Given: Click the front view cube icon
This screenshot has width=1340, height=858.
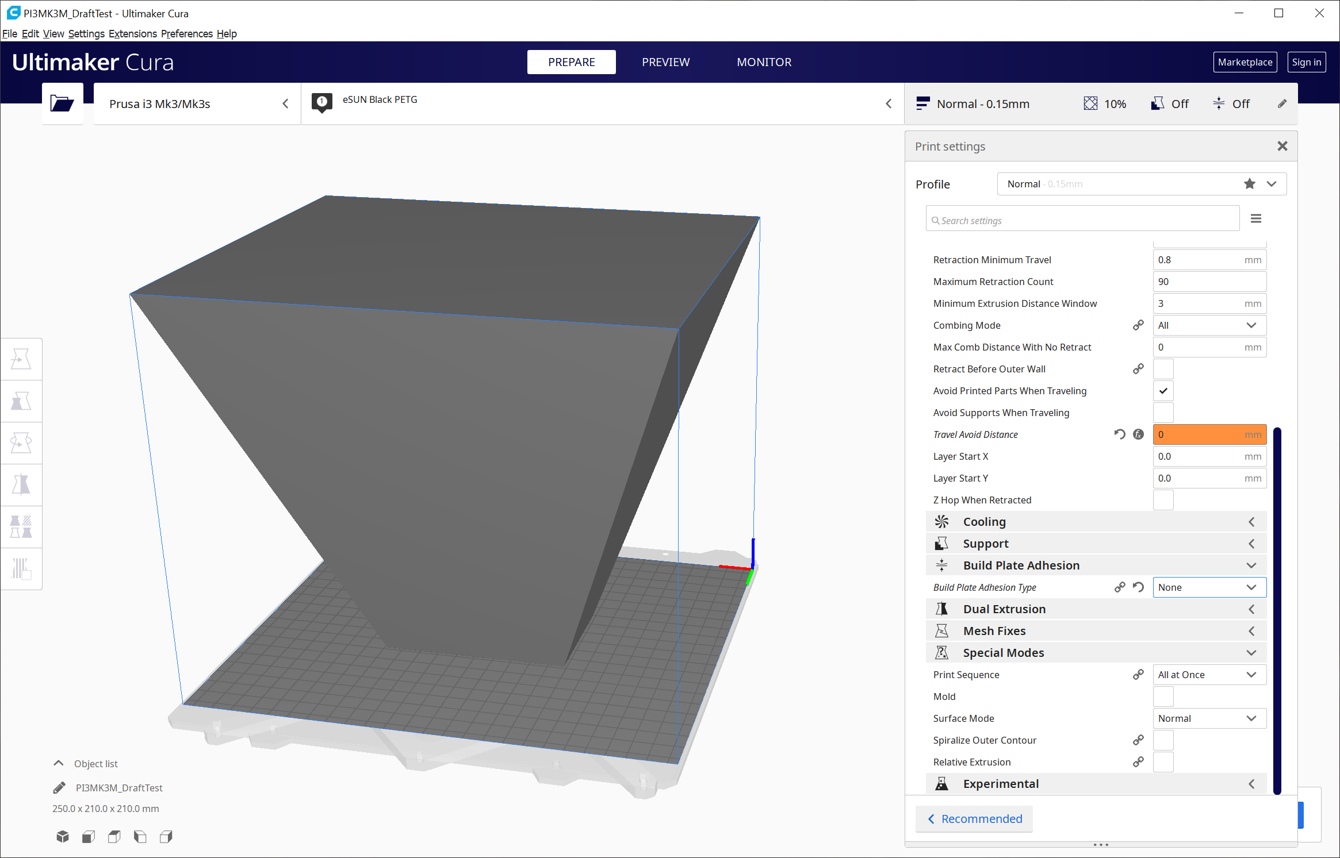Looking at the screenshot, I should [x=88, y=837].
